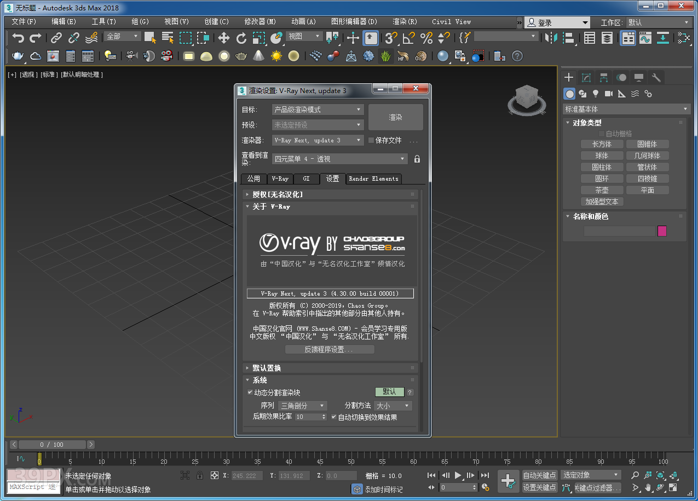
Task: Click the 关键点过滤器... button
Action: click(x=598, y=487)
